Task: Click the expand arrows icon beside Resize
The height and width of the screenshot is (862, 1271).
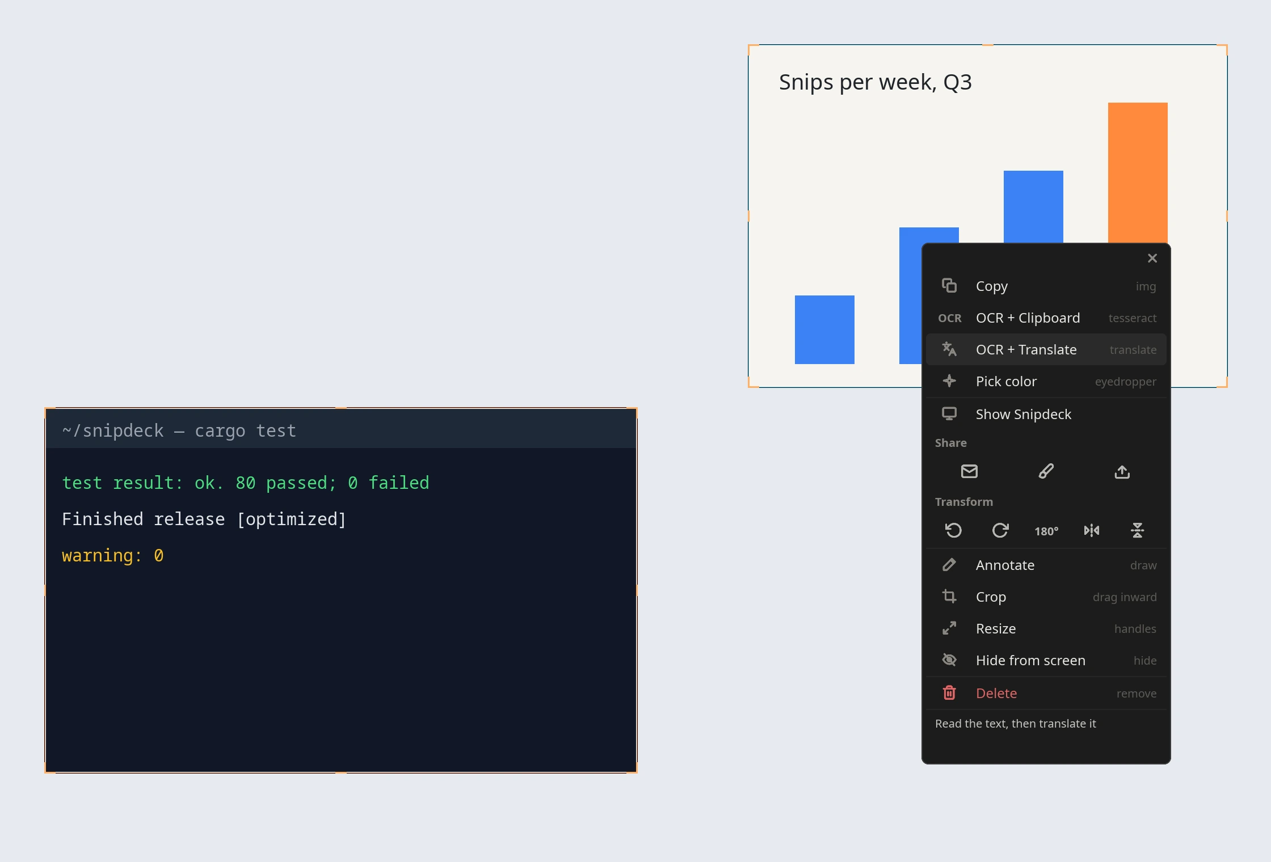Action: pos(949,628)
